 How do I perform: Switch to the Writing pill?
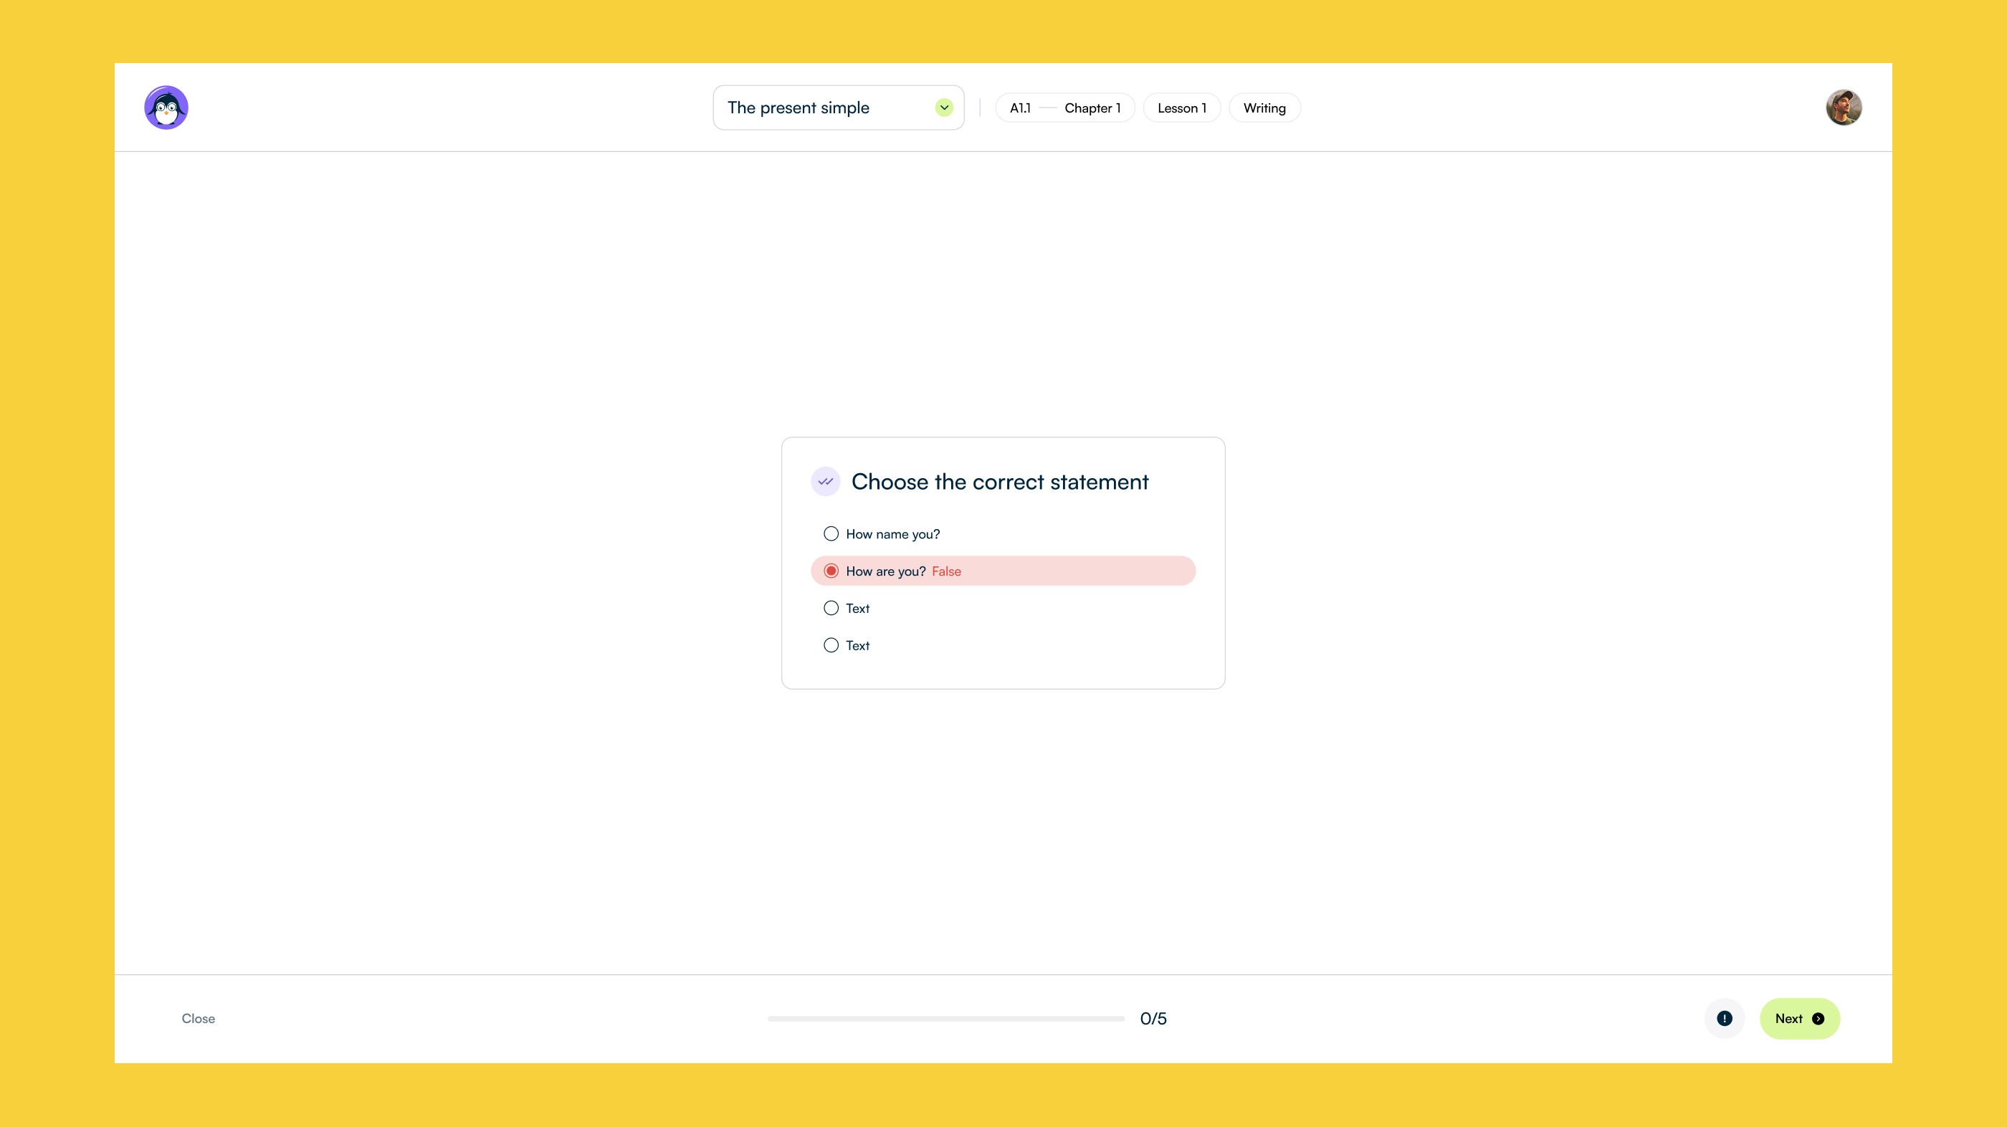[1264, 108]
